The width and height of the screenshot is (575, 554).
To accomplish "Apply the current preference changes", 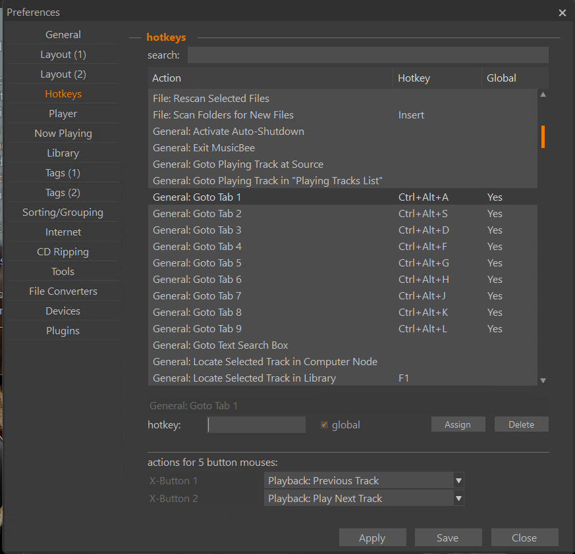I will (372, 537).
